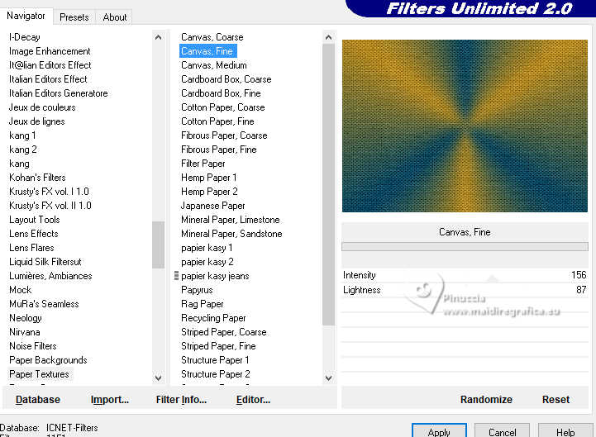This screenshot has height=437, width=596.
Task: Apply the Canvas, Fine filter
Action: [439, 431]
